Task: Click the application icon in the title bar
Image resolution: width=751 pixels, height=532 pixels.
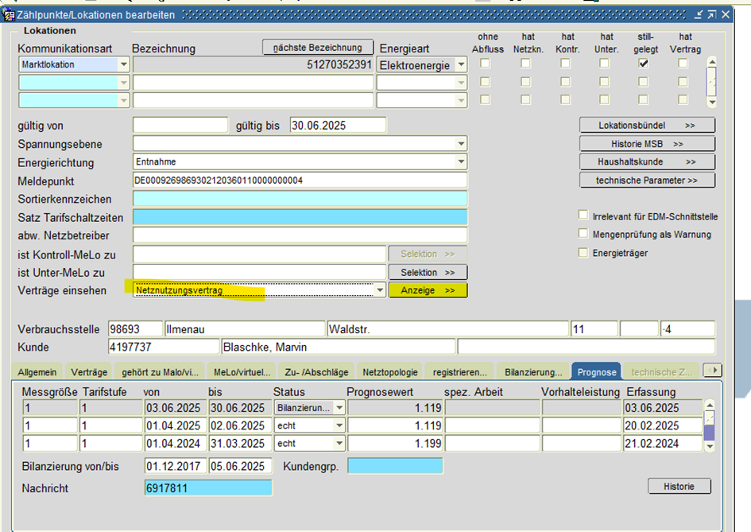Action: click(10, 14)
